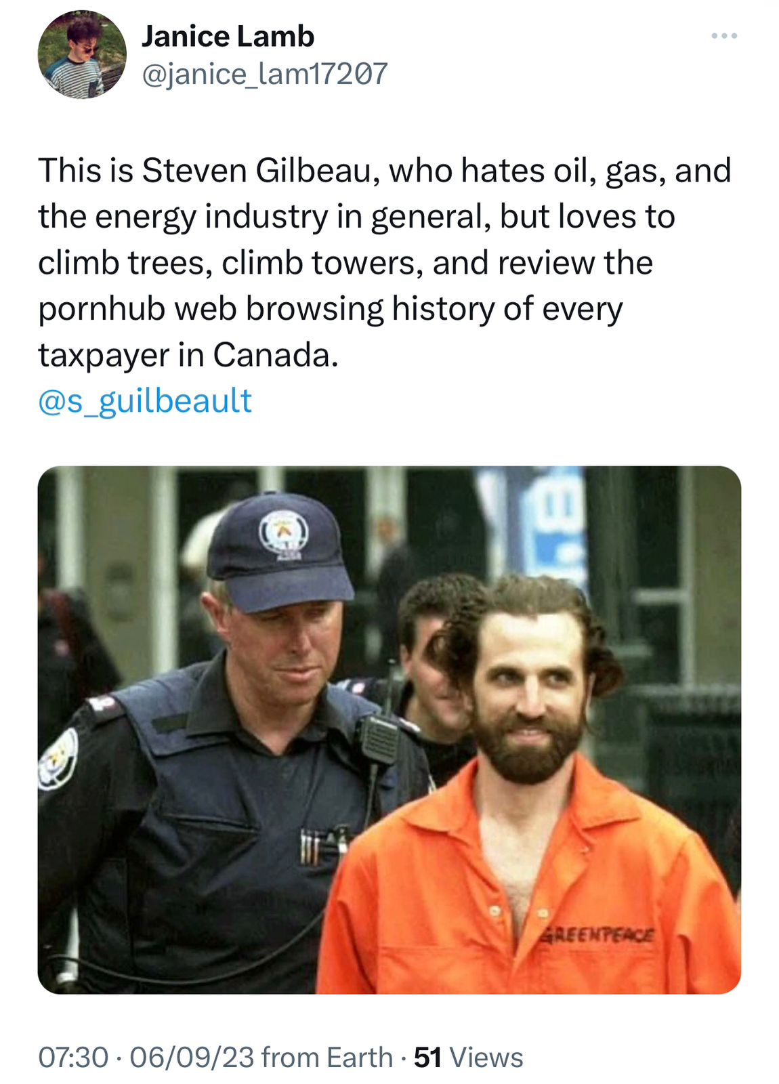Open the attached photo in full view

[x=389, y=730]
